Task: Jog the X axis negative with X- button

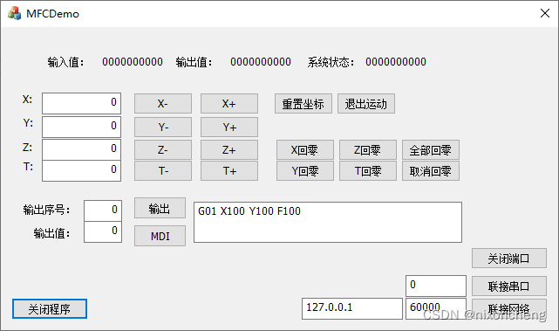Action: pos(163,104)
